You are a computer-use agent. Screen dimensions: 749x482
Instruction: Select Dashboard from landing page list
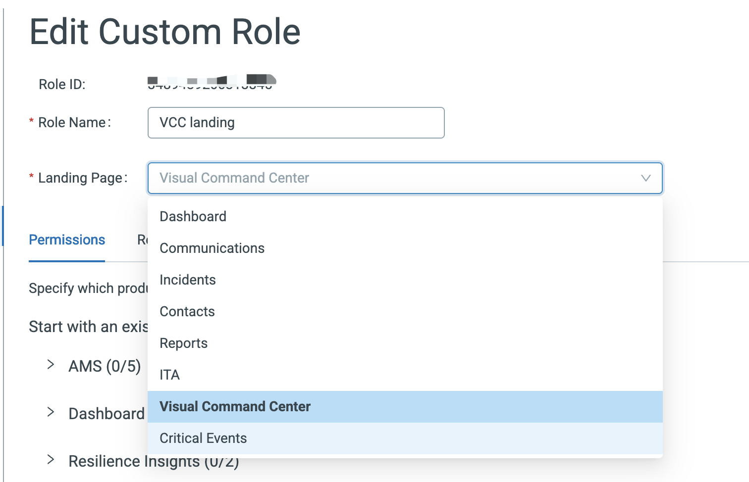pyautogui.click(x=193, y=216)
